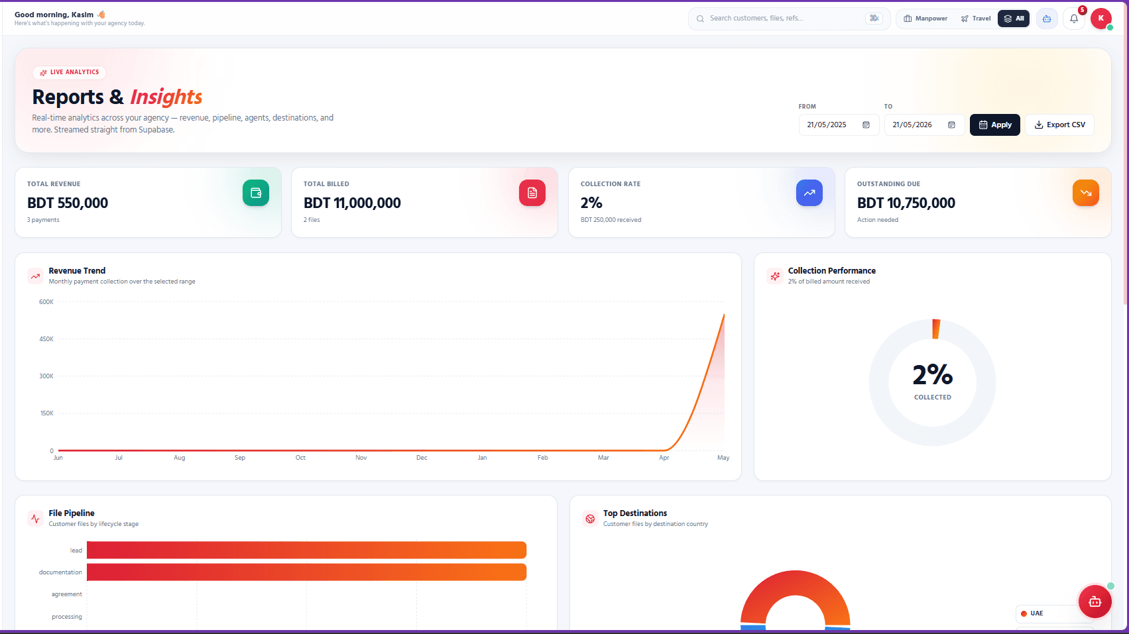
Task: Click the Total Billed document icon
Action: click(x=532, y=193)
